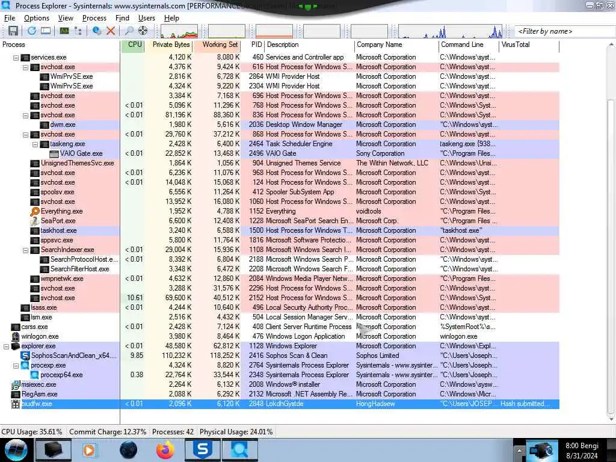The image size is (616, 462).
Task: Open process Properties toolbar icon
Action: [97, 31]
